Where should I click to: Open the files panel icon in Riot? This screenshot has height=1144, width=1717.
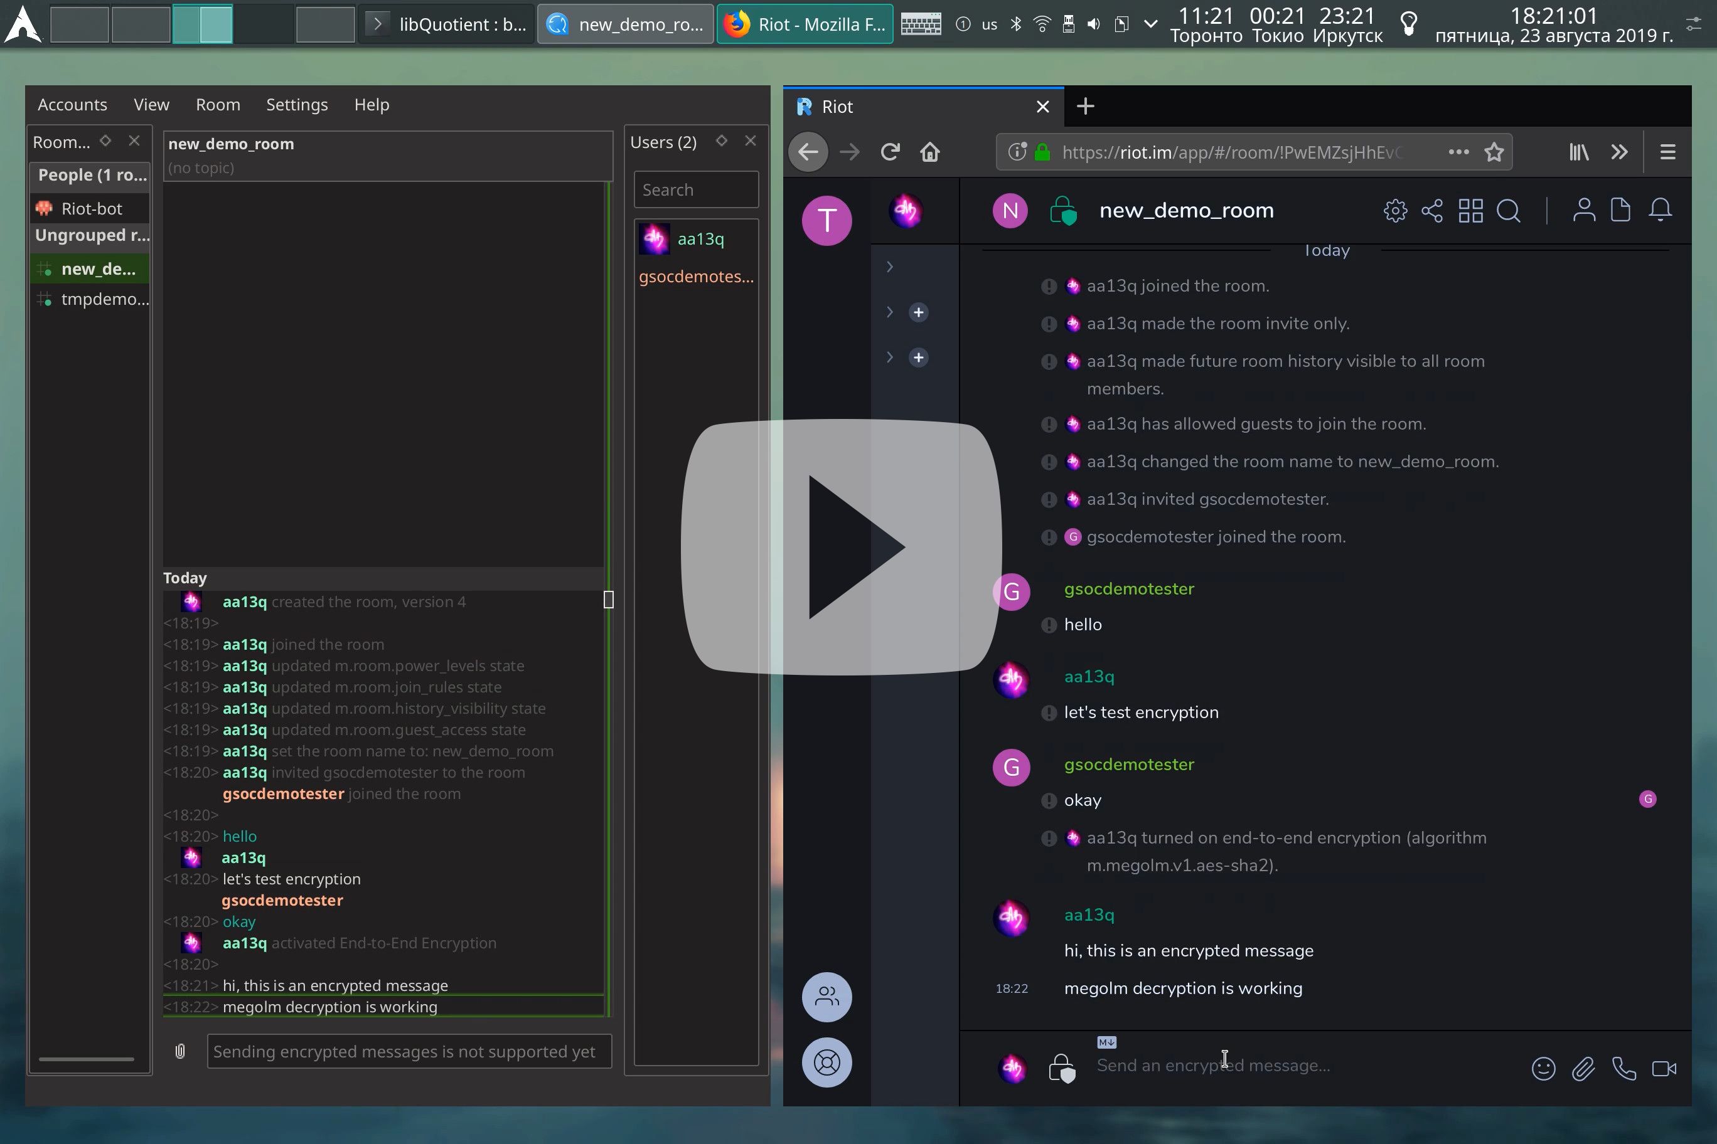(x=1620, y=211)
